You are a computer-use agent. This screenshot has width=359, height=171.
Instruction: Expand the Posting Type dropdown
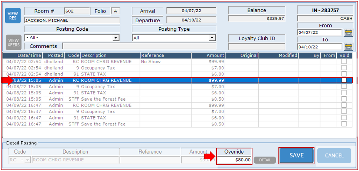tap(212, 38)
